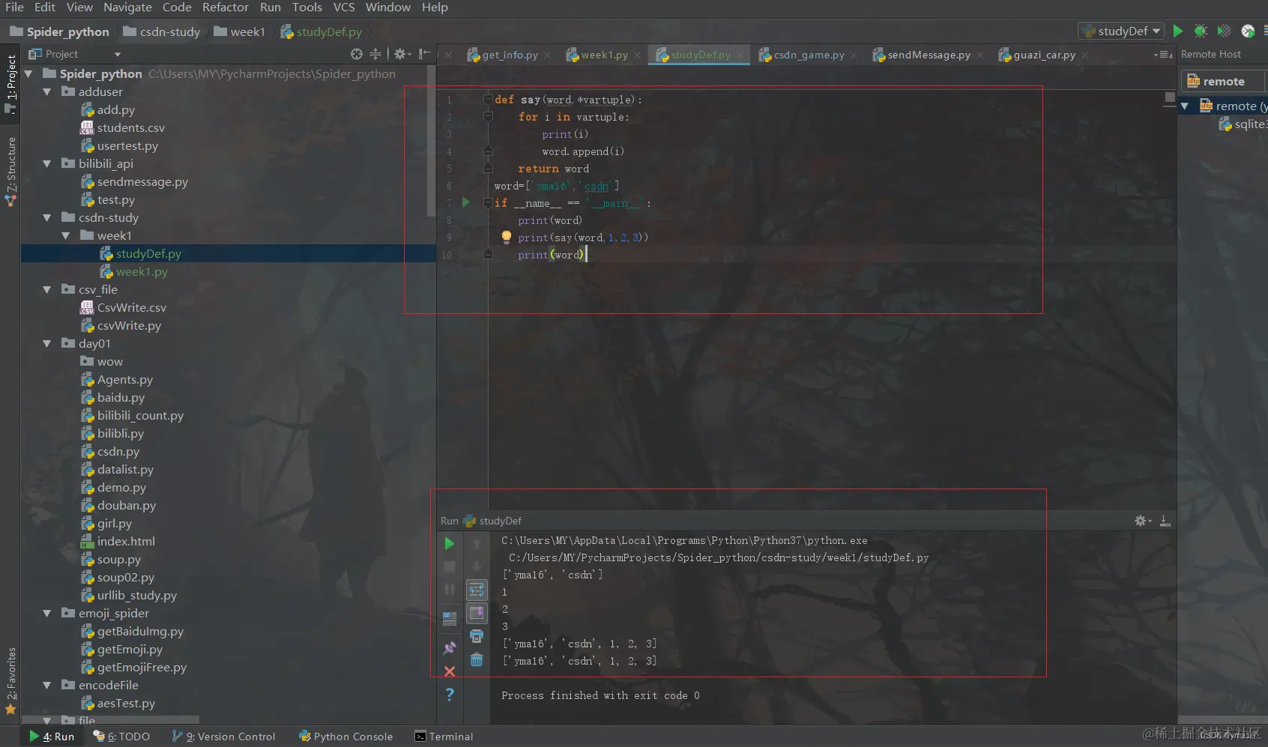The image size is (1268, 747).
Task: Pin the Run tab
Action: (450, 647)
